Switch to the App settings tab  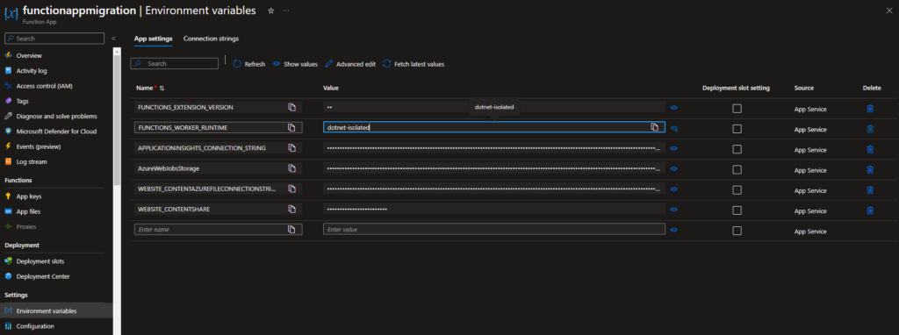[x=153, y=39]
